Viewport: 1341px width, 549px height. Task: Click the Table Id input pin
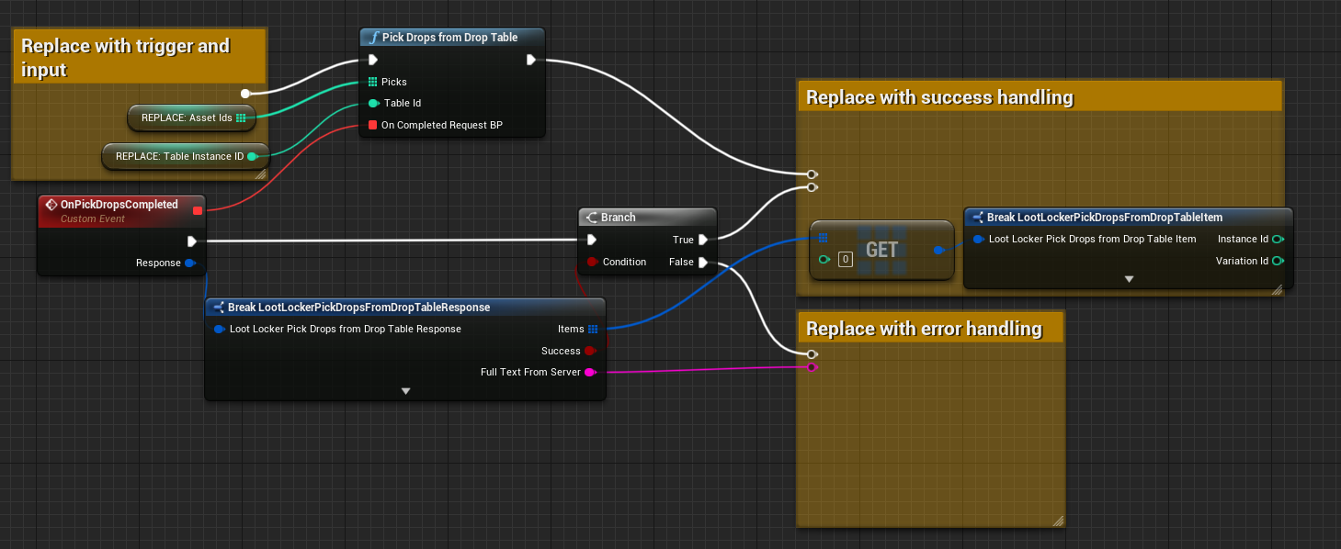372,104
